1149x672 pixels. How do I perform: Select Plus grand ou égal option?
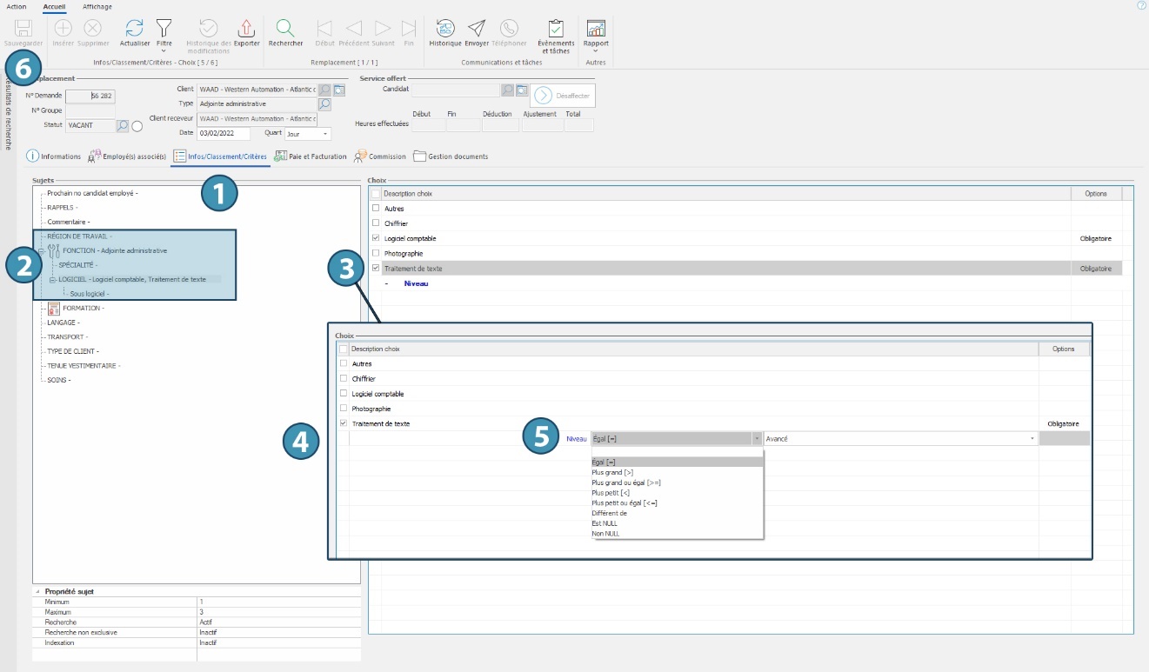pyautogui.click(x=626, y=482)
